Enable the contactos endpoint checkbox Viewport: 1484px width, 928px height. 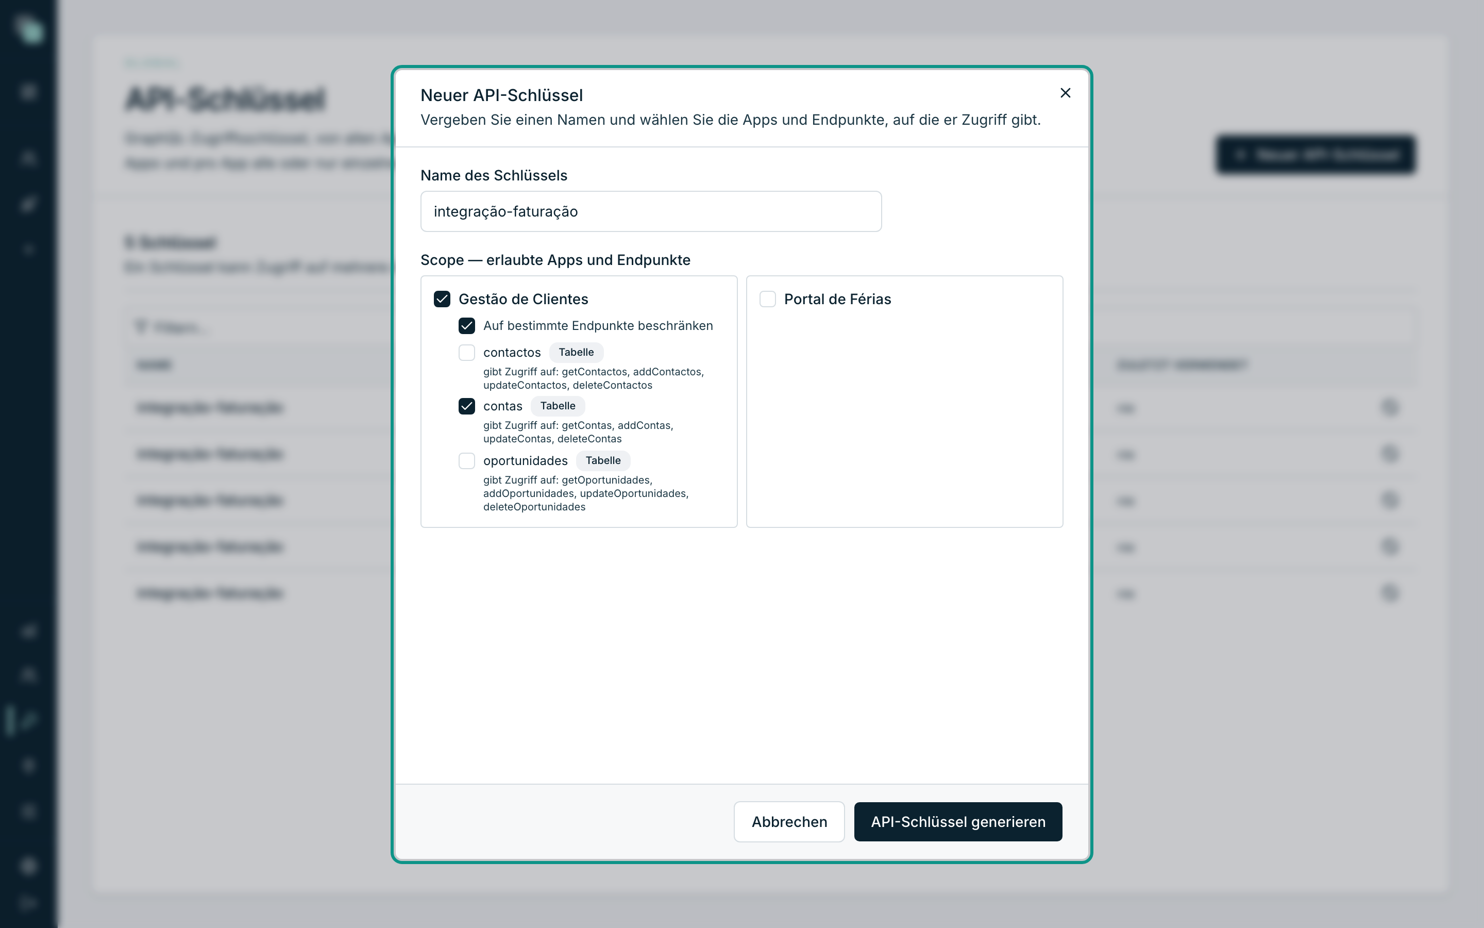467,352
